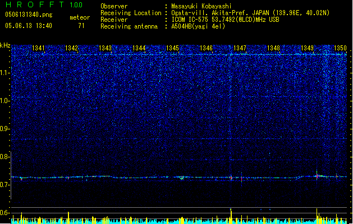
Task: Click the 'Receiving Location' field label
Action: click(x=131, y=13)
